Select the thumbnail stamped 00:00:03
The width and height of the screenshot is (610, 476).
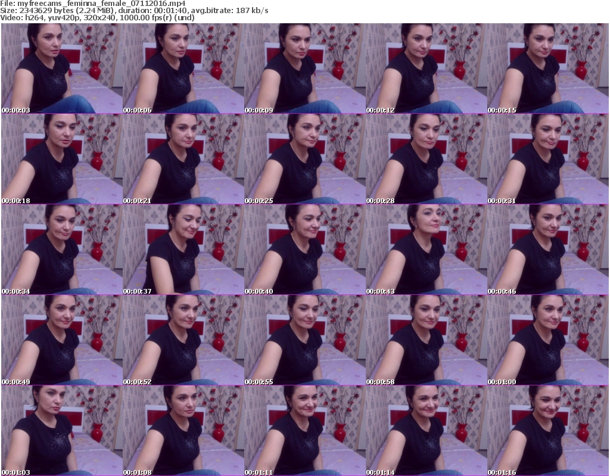click(62, 69)
